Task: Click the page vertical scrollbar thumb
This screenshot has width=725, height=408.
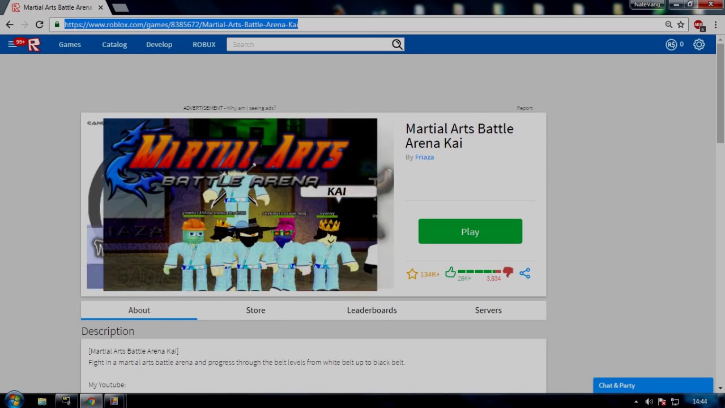Action: point(720,92)
